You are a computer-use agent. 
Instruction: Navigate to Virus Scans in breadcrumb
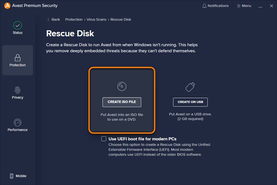click(97, 19)
